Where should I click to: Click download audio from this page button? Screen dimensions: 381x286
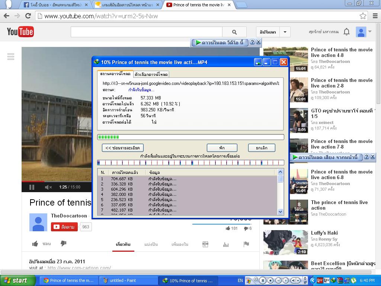[x=325, y=157]
